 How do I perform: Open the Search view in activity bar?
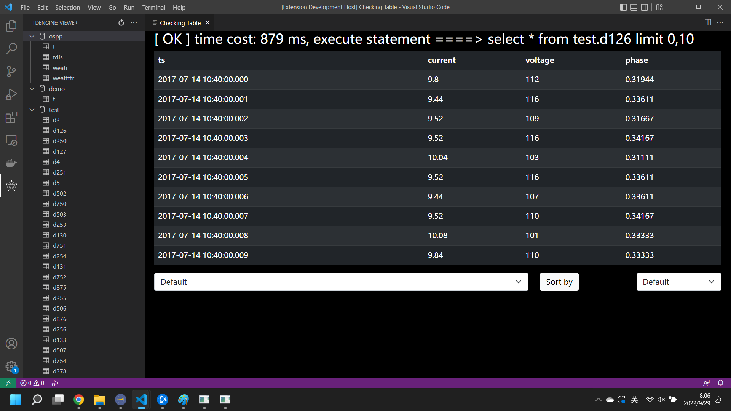click(11, 49)
